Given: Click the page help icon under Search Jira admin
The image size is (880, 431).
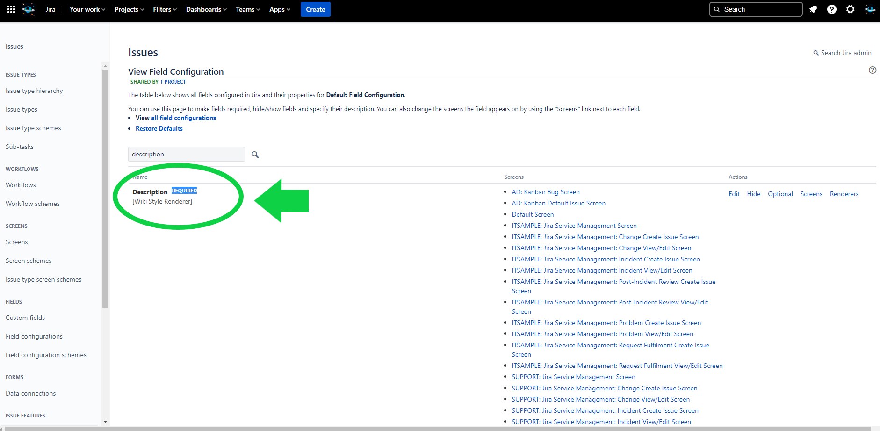Looking at the screenshot, I should pyautogui.click(x=872, y=70).
